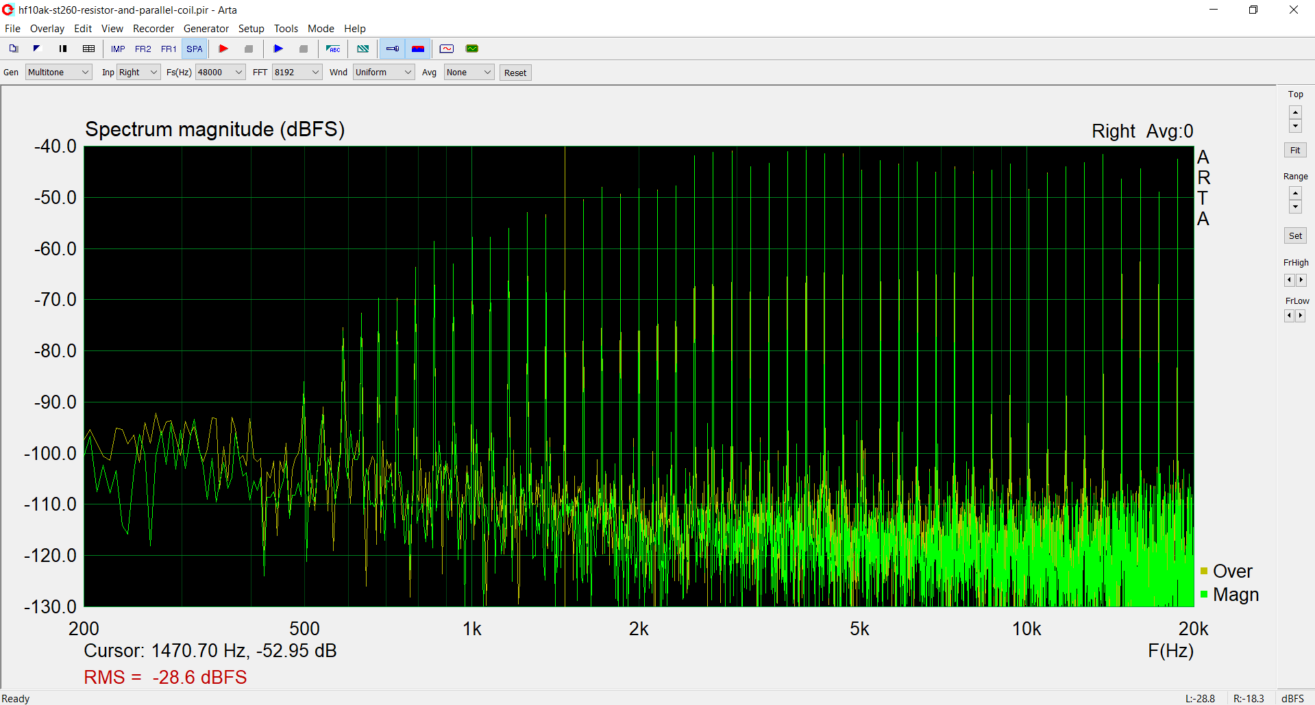Image resolution: width=1315 pixels, height=705 pixels.
Task: Open the Fs(Hz) 48000 sample rate dropdown
Action: [220, 72]
